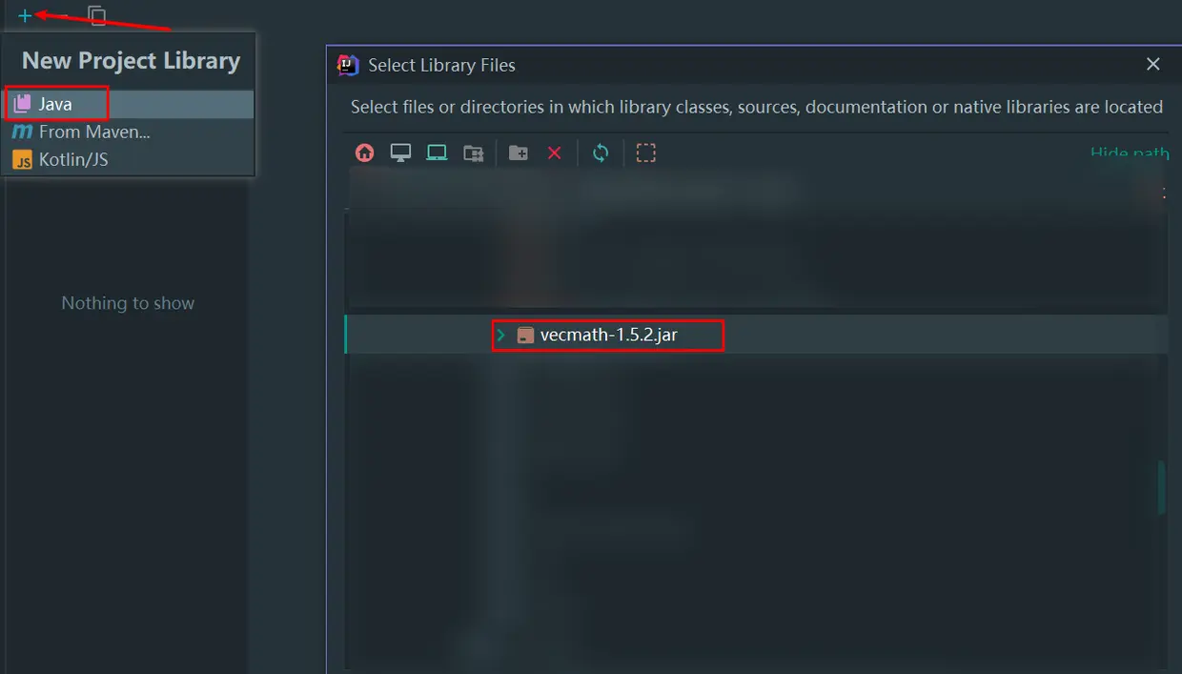Create new folder icon
Viewport: 1182px width, 674px height.
(x=518, y=153)
